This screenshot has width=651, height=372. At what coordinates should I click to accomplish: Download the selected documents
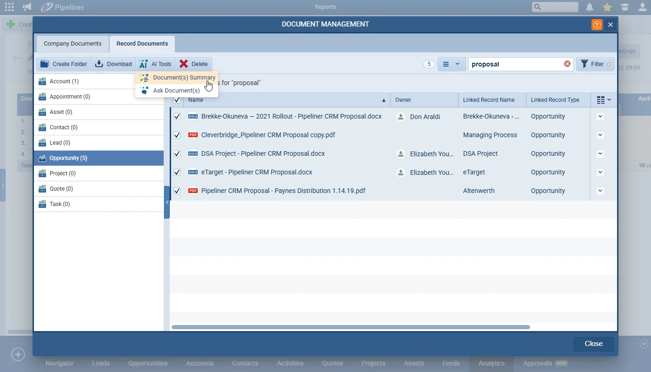pyautogui.click(x=113, y=64)
